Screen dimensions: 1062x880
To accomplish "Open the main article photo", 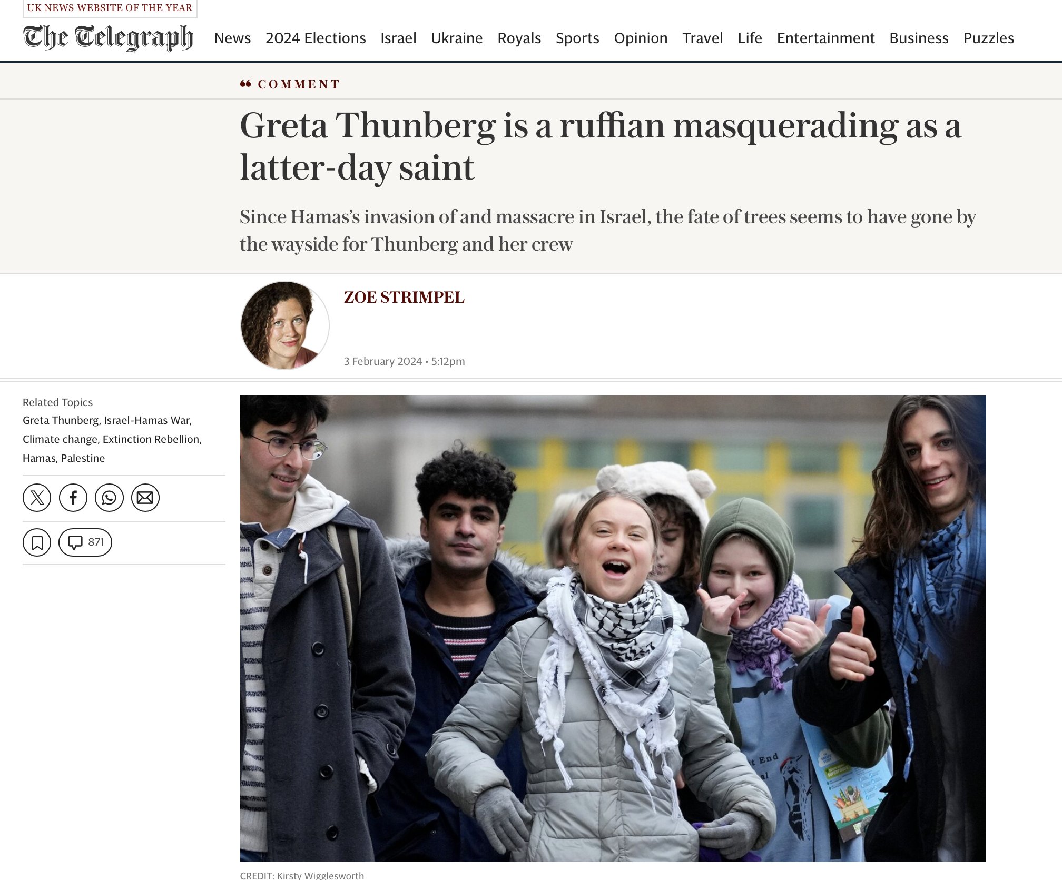I will pos(613,628).
